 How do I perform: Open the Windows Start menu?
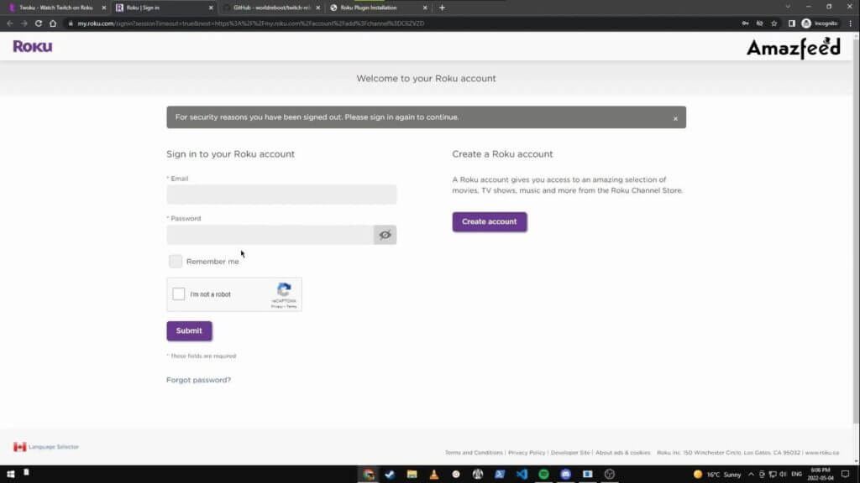pos(10,475)
